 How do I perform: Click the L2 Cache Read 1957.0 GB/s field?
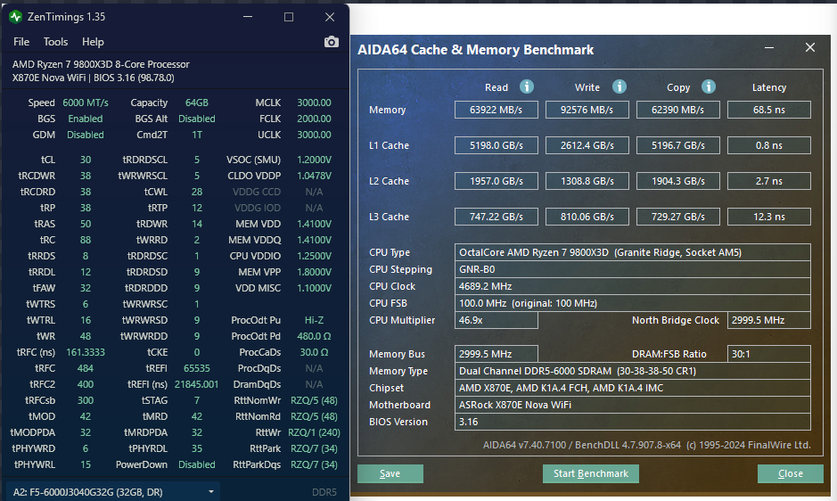tap(496, 181)
